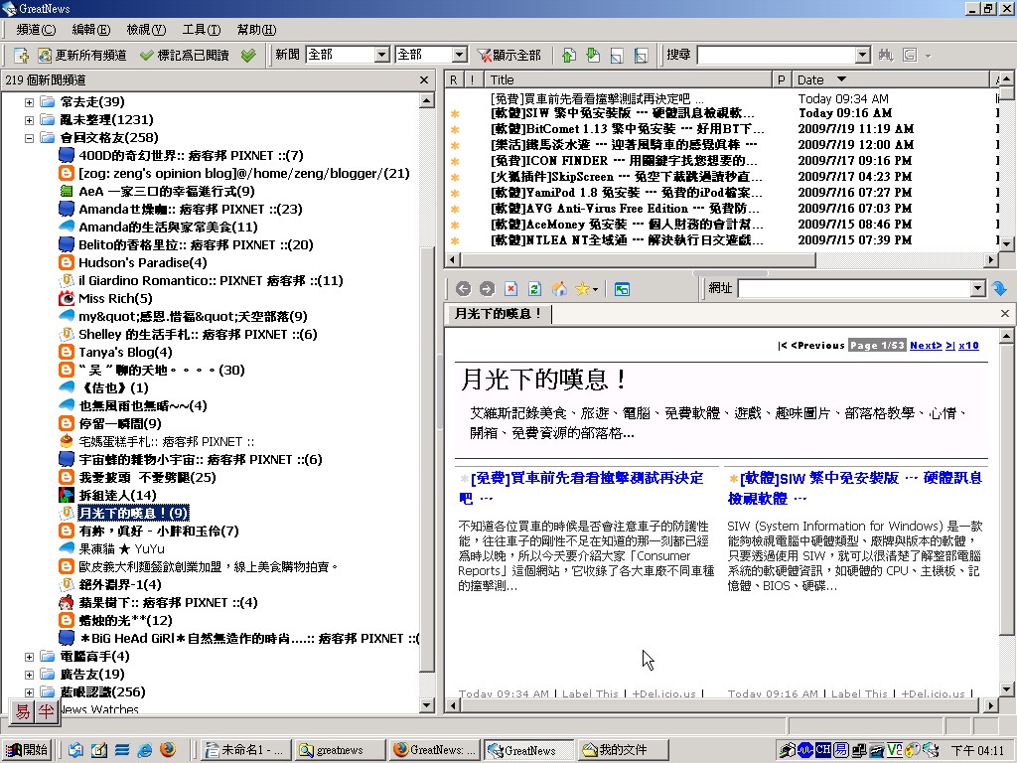The width and height of the screenshot is (1017, 763).
Task: Close the 月光下的嘆息 browser tab
Action: point(1005,313)
